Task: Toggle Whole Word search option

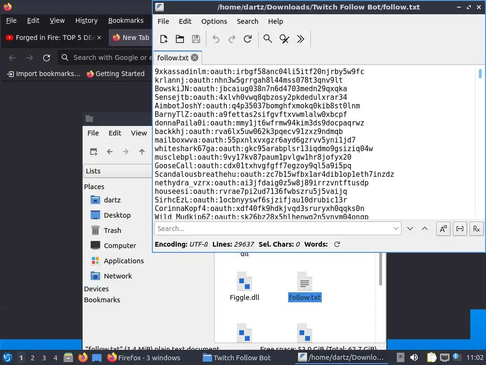Action: tap(460, 229)
